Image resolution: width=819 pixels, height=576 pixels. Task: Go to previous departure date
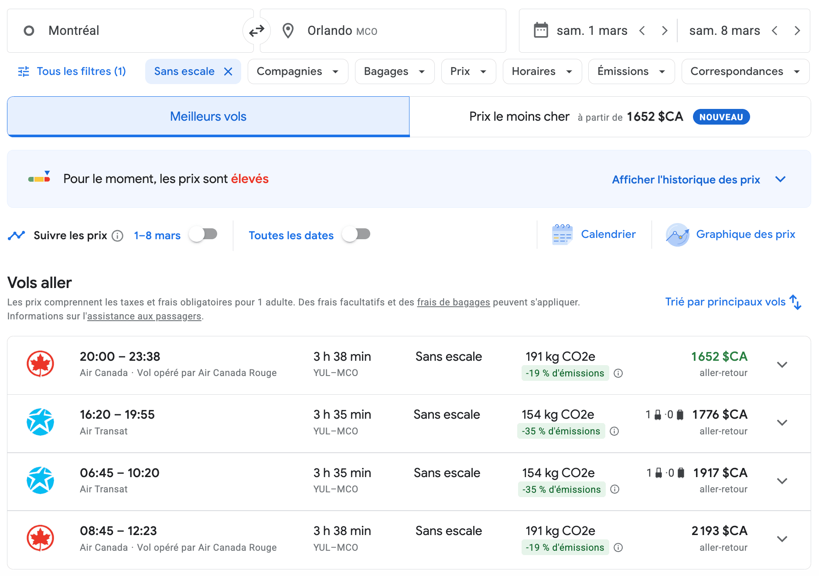pyautogui.click(x=642, y=30)
